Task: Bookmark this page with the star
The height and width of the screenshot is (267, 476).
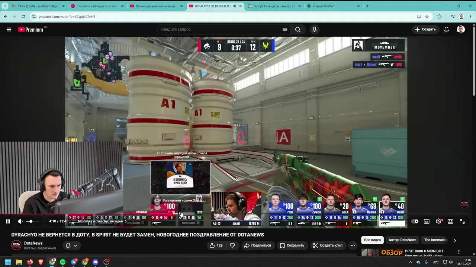Action: [x=427, y=17]
